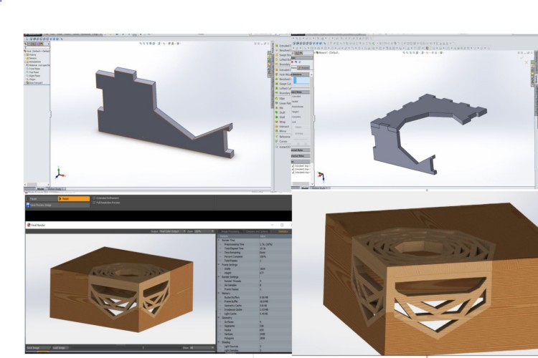Click the Mate panel vertical scrollbar

[312, 129]
